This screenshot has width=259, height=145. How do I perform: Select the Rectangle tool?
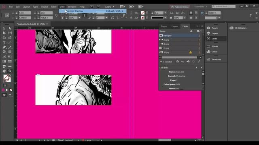pyautogui.click(x=10, y=52)
